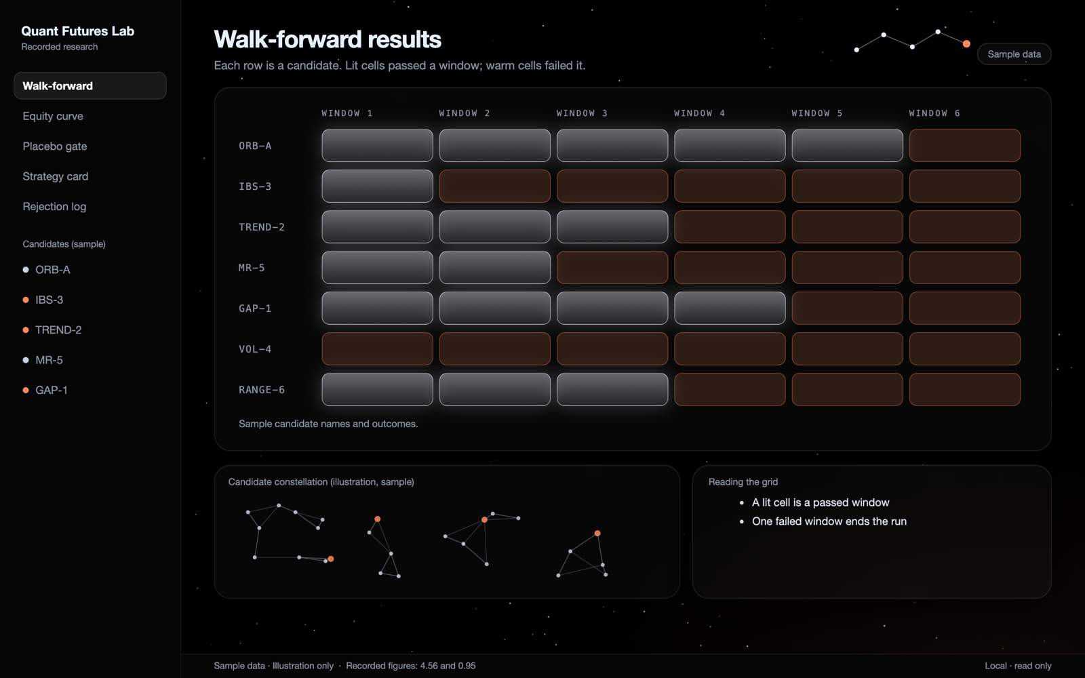
Task: Select VOL-4 Window 1 warm cell
Action: click(377, 348)
